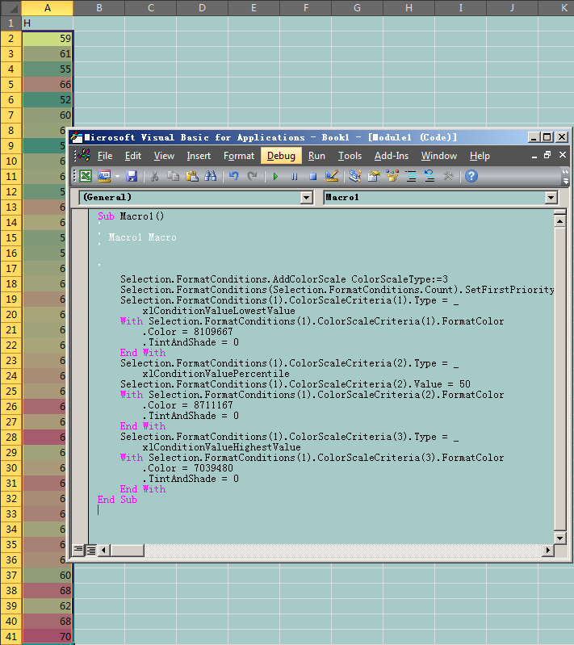The image size is (574, 645).
Task: Click the View Microsoft Excel icon
Action: tap(86, 176)
